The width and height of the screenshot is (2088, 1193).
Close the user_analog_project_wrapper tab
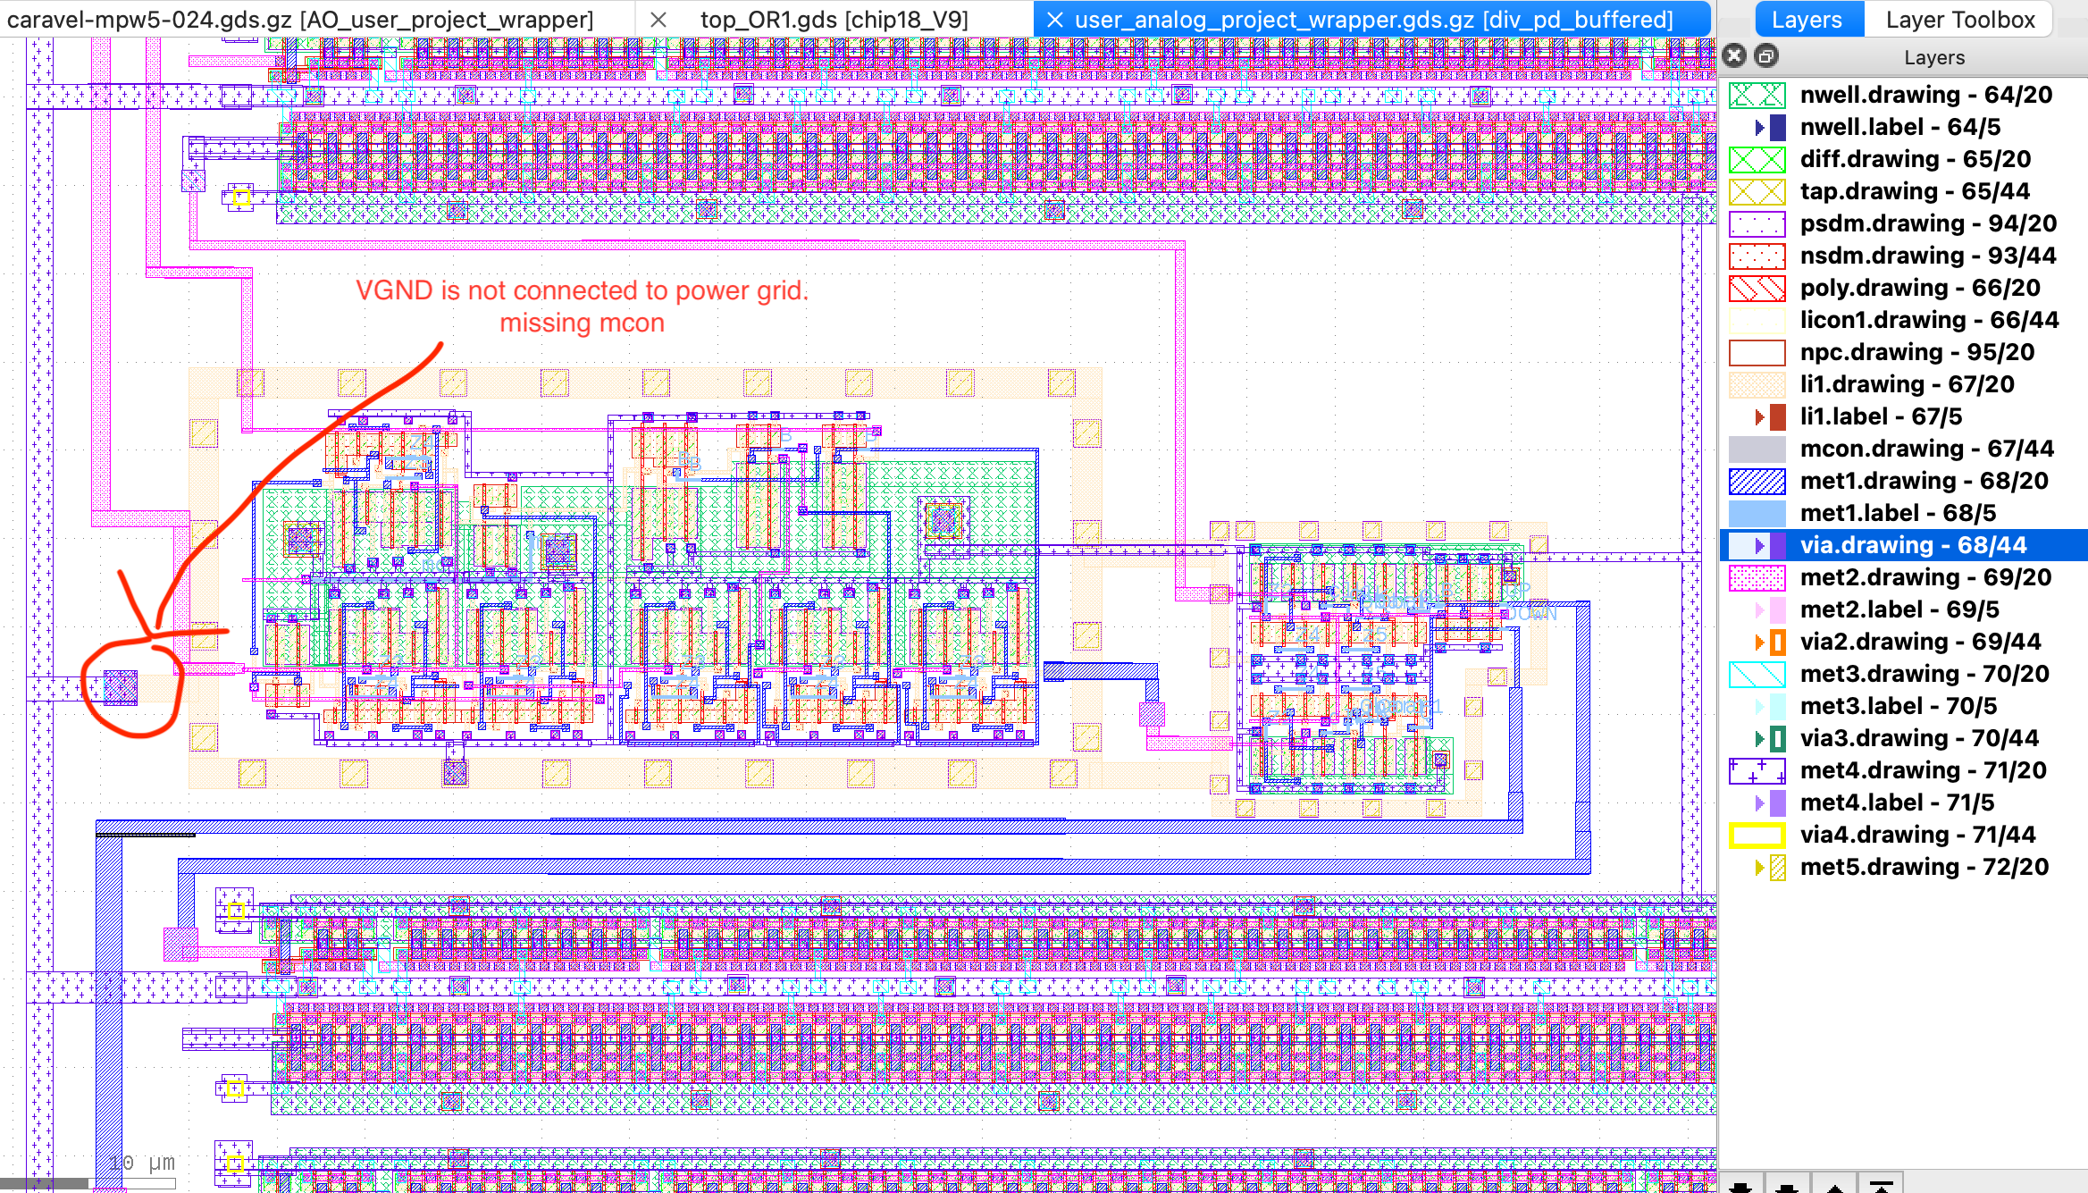coord(1055,20)
